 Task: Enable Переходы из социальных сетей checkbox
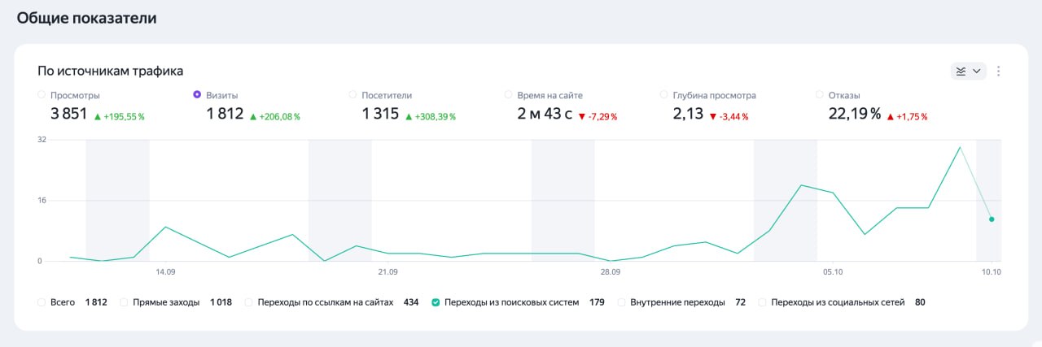click(763, 302)
